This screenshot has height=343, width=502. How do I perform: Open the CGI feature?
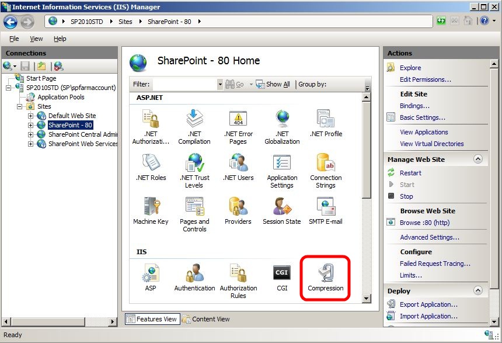click(282, 278)
